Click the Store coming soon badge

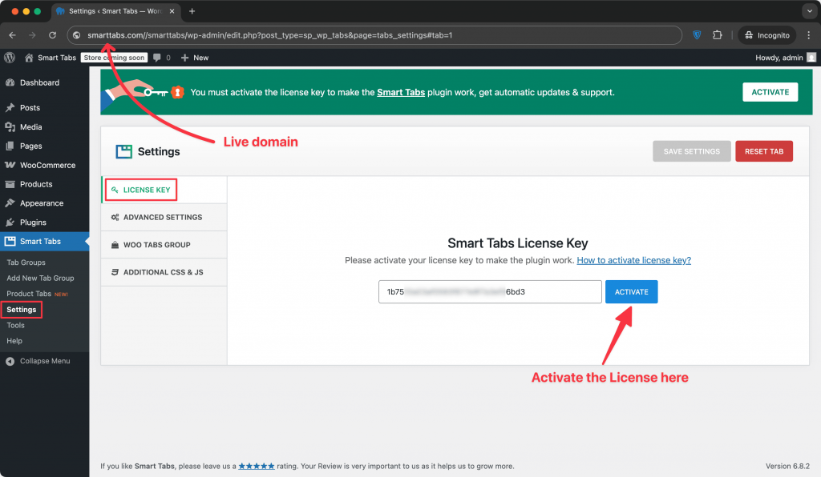(114, 58)
